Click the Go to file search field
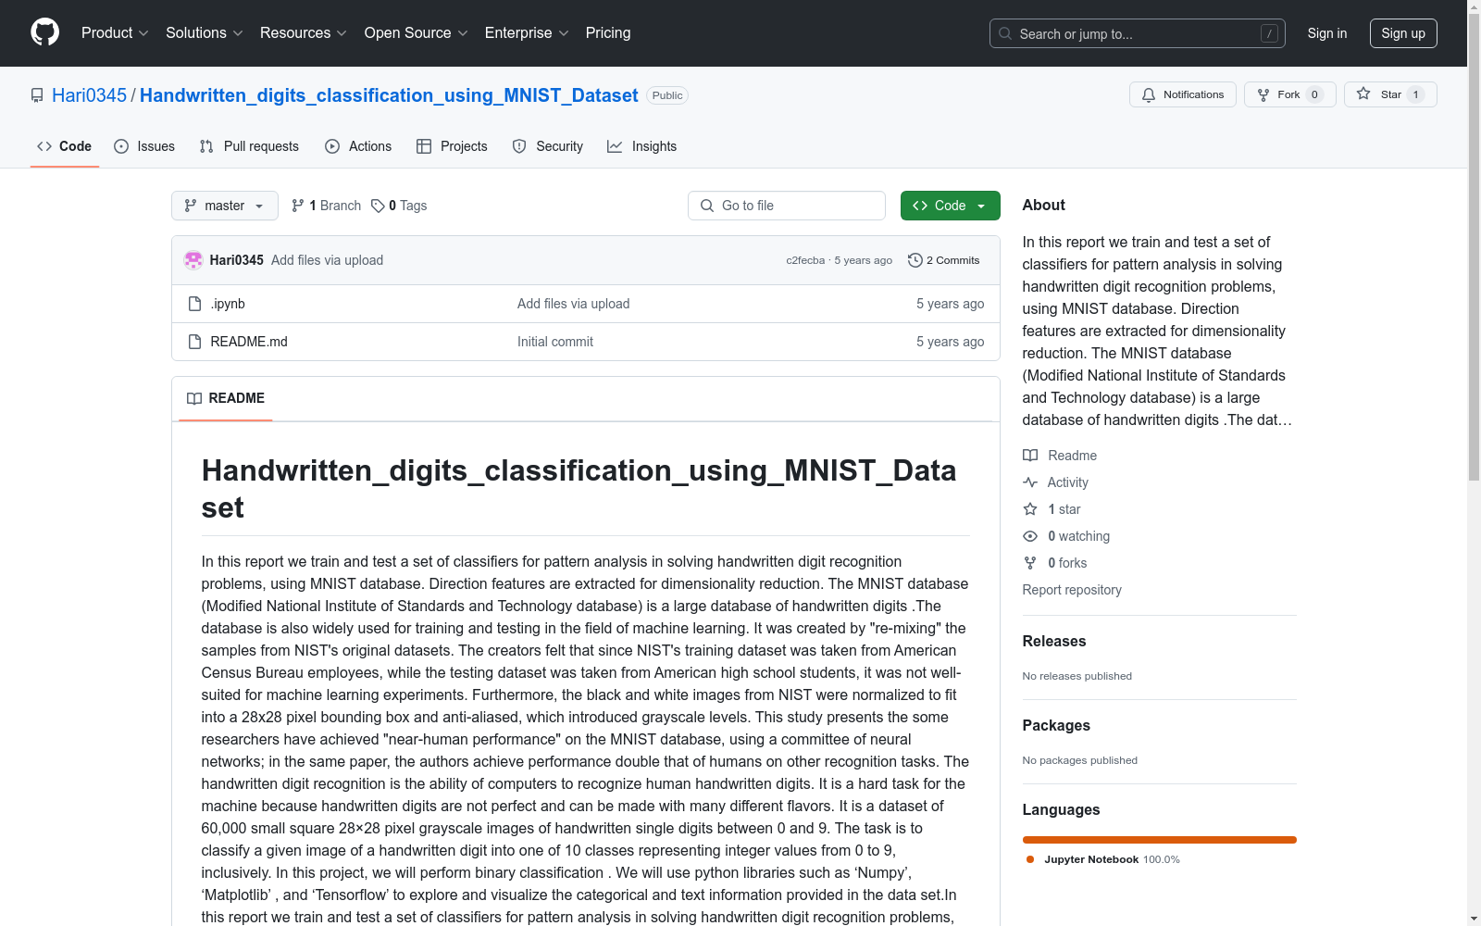The height and width of the screenshot is (926, 1481). pyautogui.click(x=787, y=206)
